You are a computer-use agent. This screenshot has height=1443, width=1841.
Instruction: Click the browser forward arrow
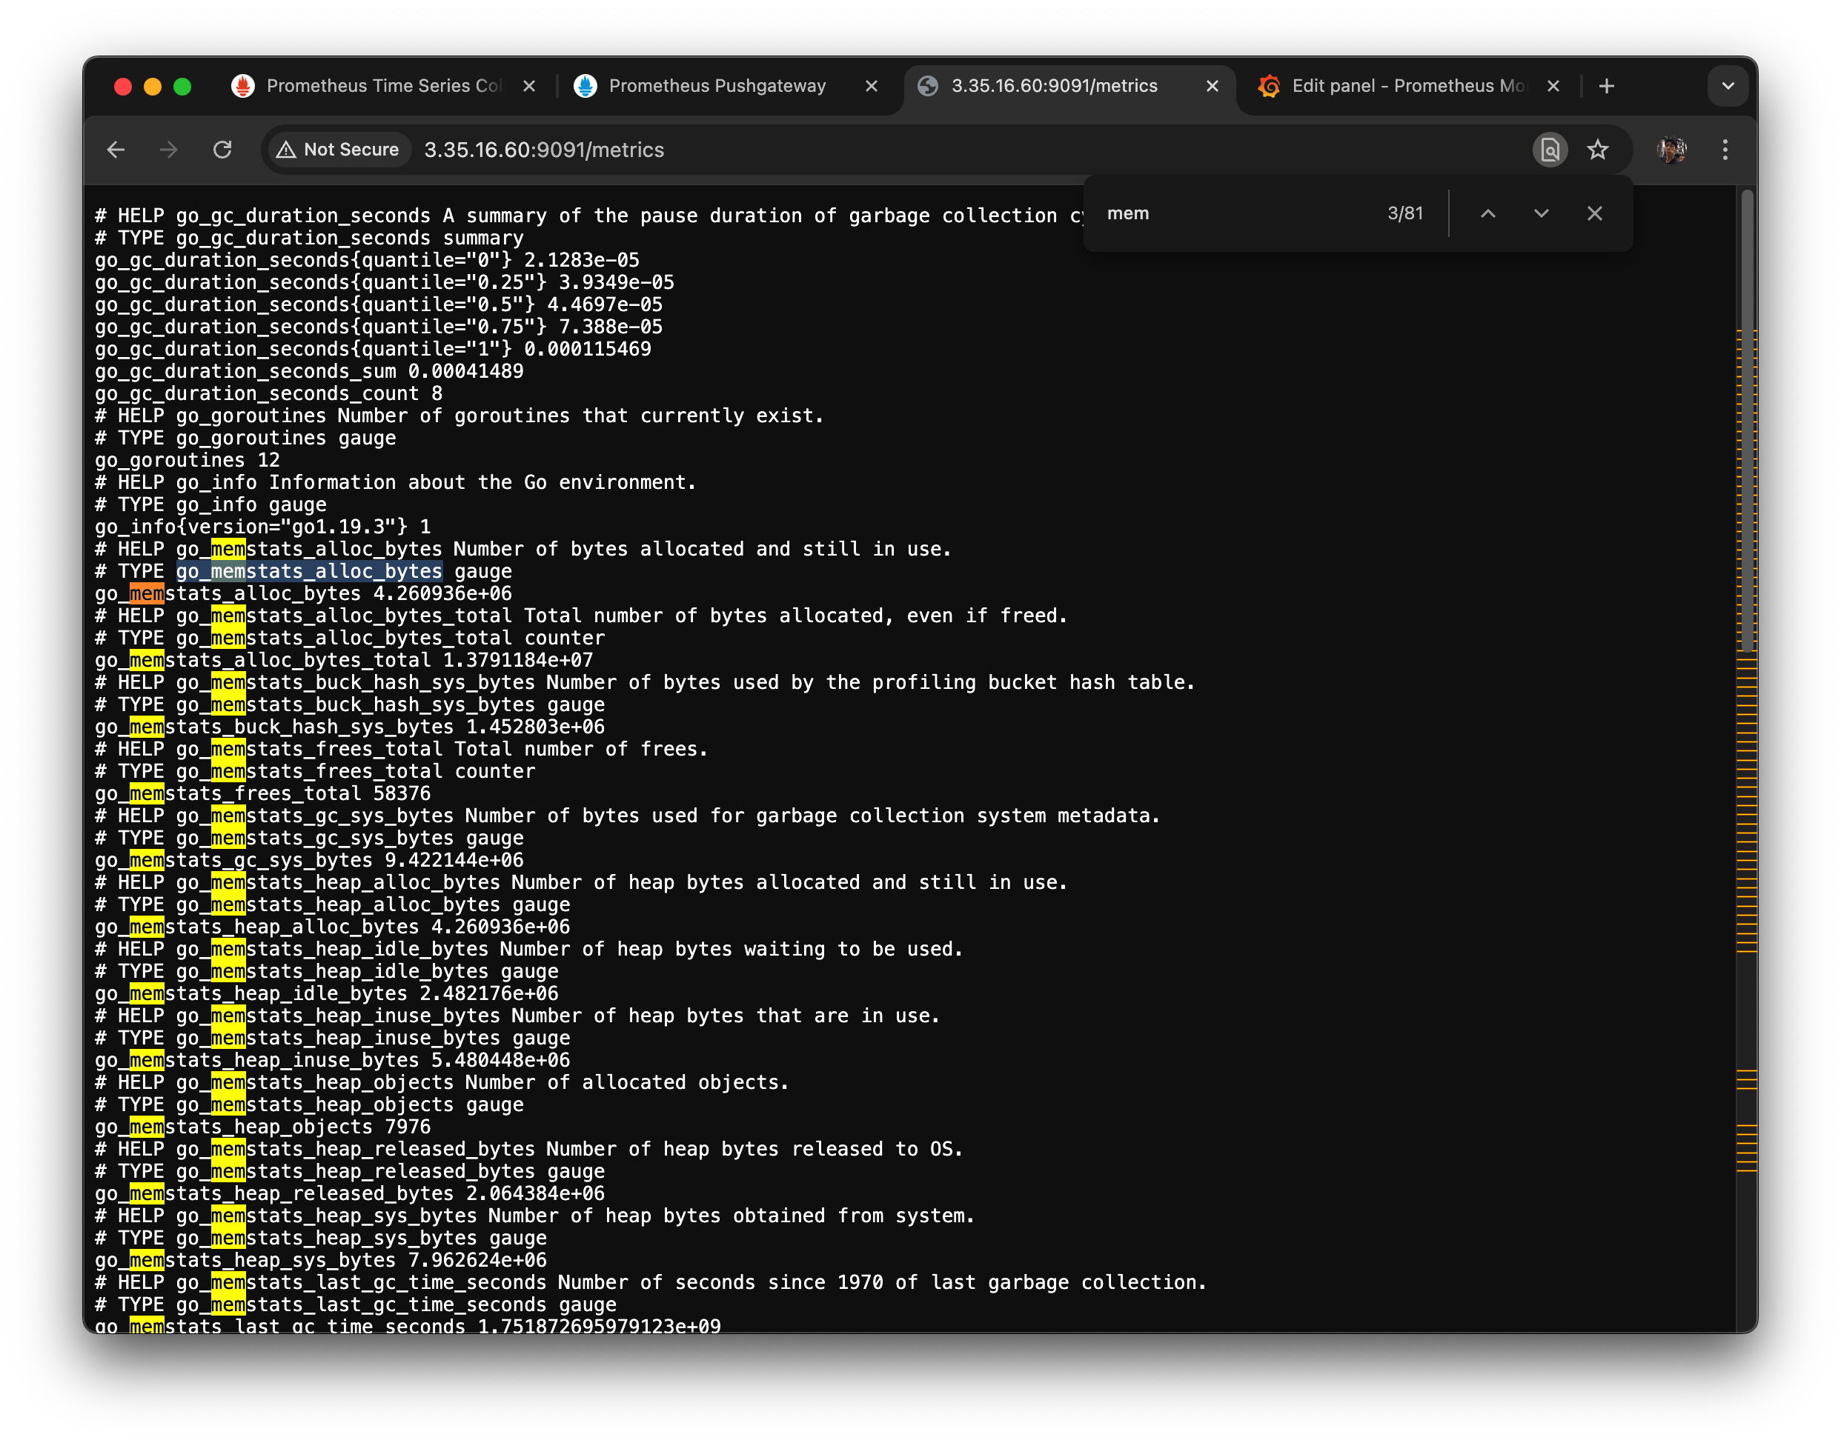(x=169, y=150)
